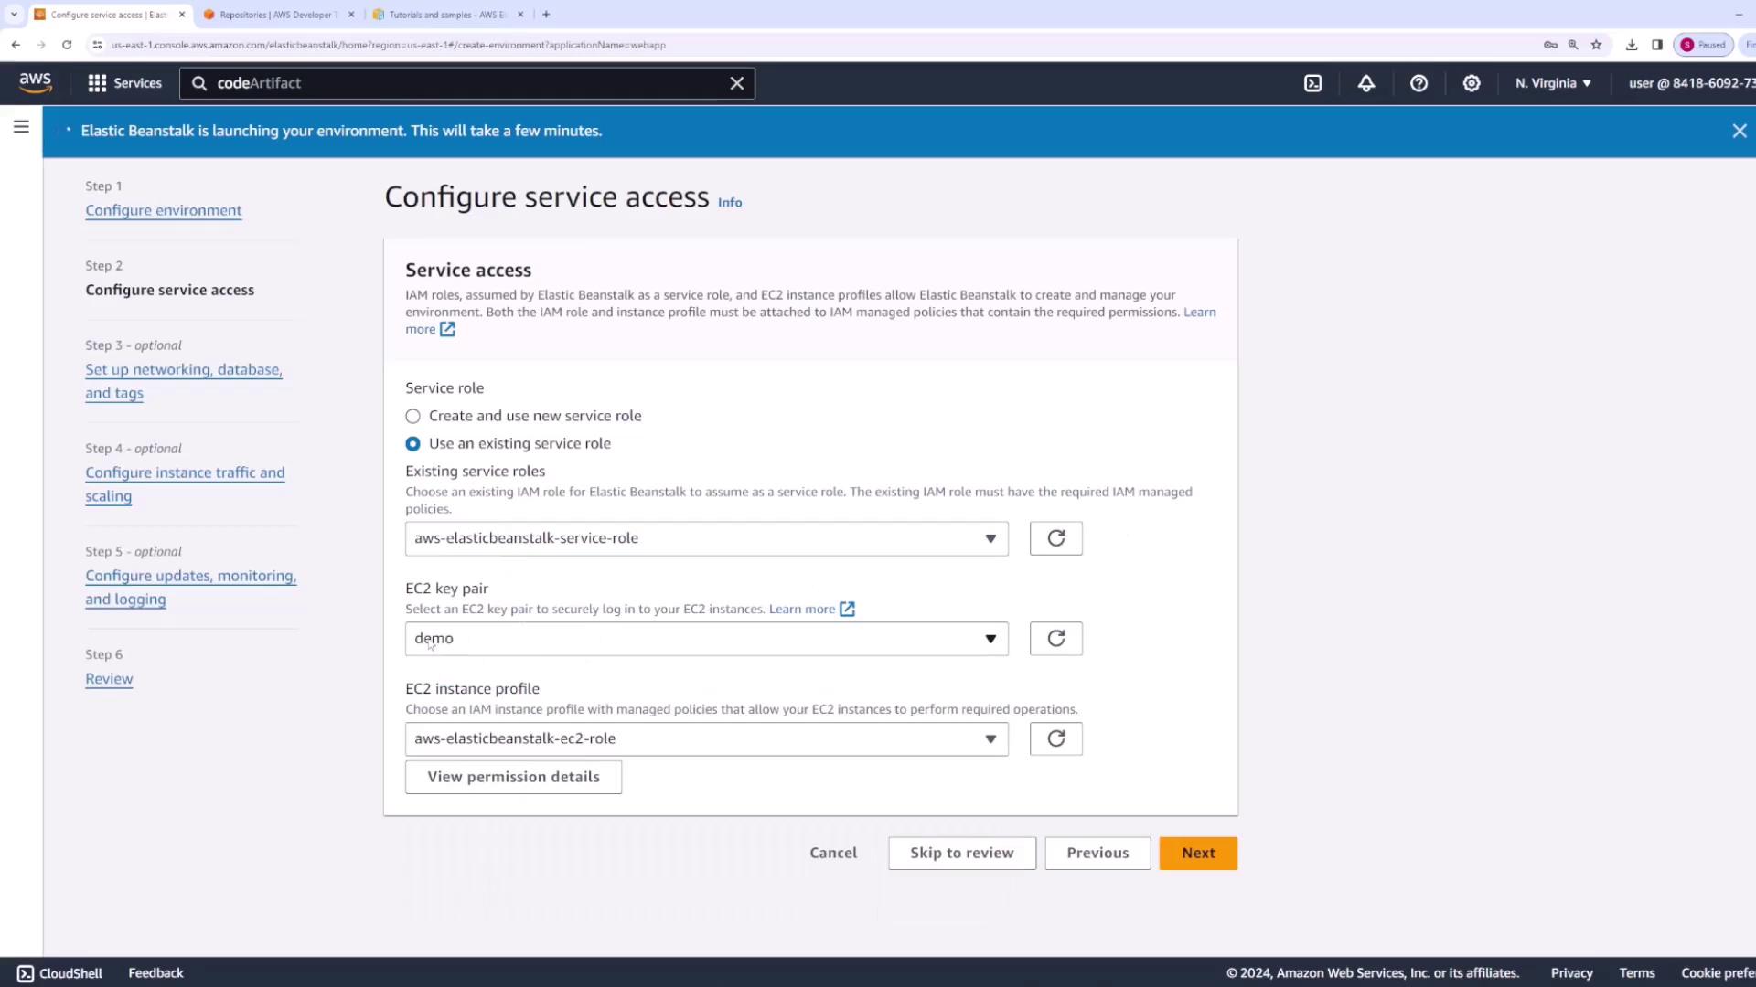This screenshot has height=987, width=1756.
Task: Open the aws-elasticbeanstalk-ec2-role profile dropdown
Action: (x=706, y=738)
